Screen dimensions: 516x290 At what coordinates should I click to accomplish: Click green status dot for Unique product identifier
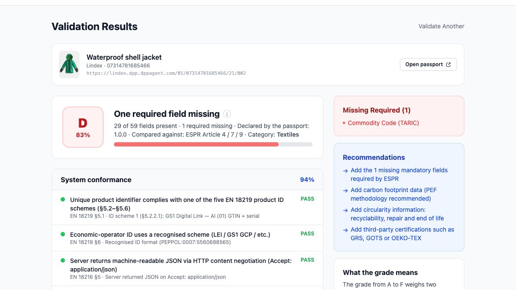tap(63, 199)
